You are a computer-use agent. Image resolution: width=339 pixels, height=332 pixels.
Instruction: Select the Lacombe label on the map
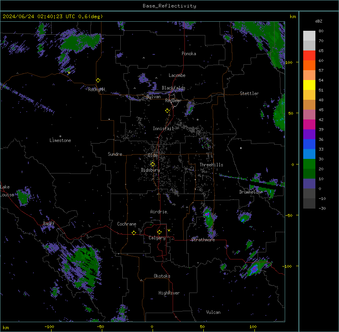(x=177, y=75)
